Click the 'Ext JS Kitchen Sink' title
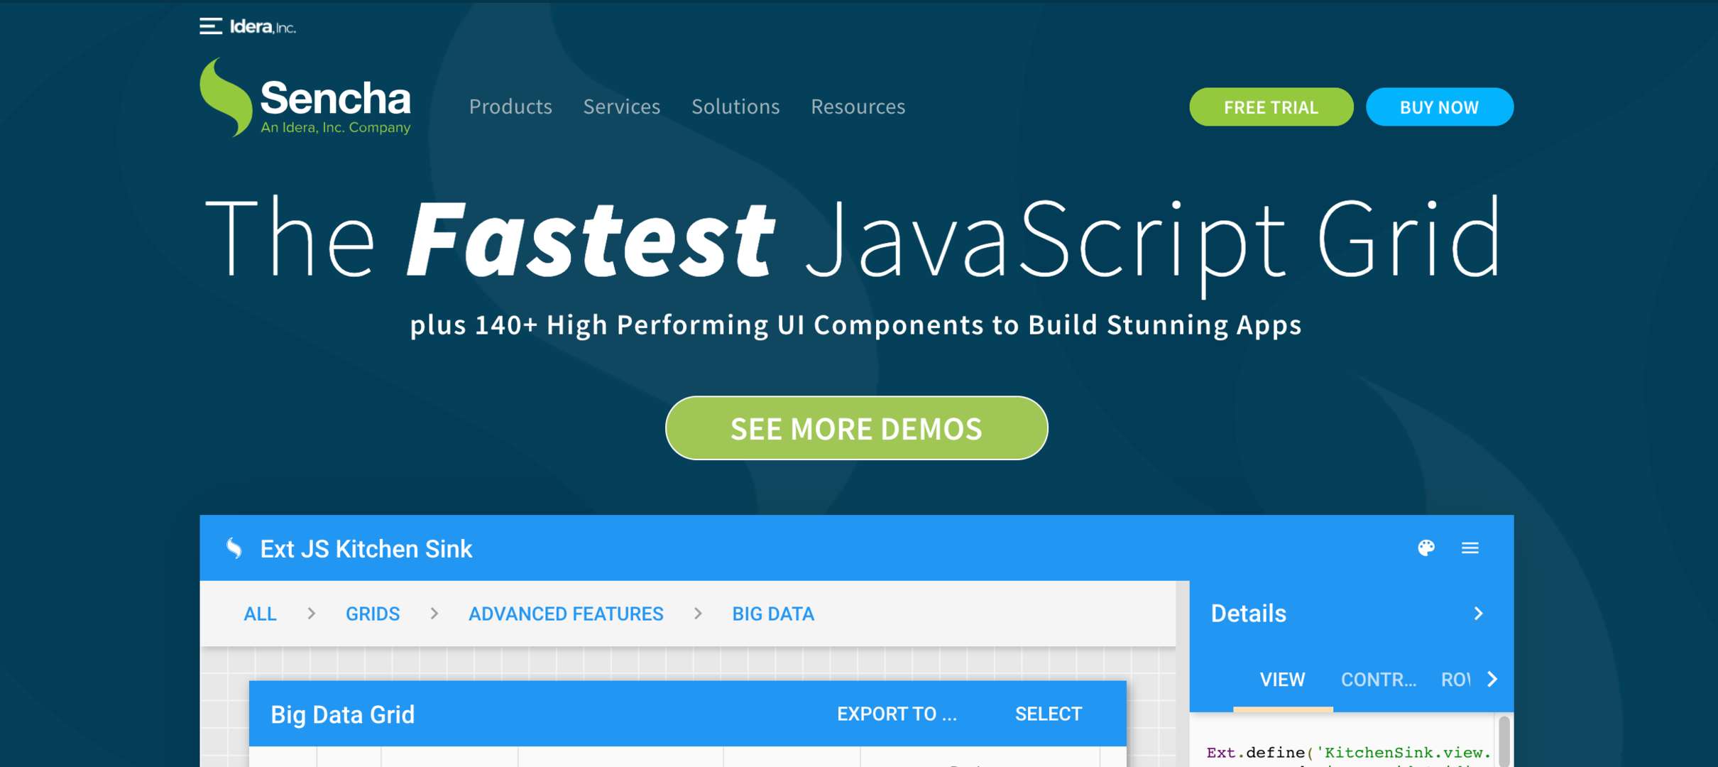Screen dimensions: 1718x767 pos(366,549)
